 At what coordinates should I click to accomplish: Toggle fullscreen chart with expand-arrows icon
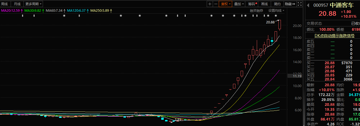299,4
